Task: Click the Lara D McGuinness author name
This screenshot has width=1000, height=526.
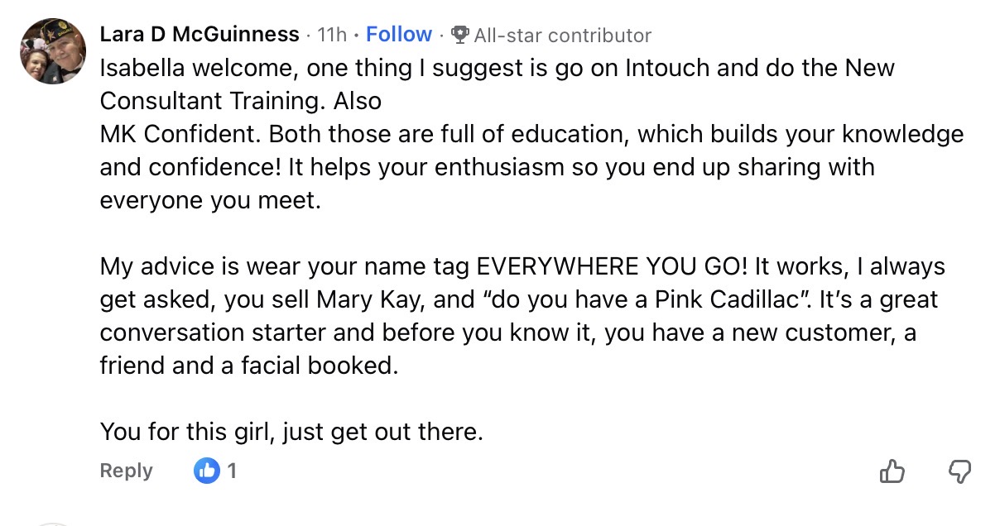Action: point(199,35)
